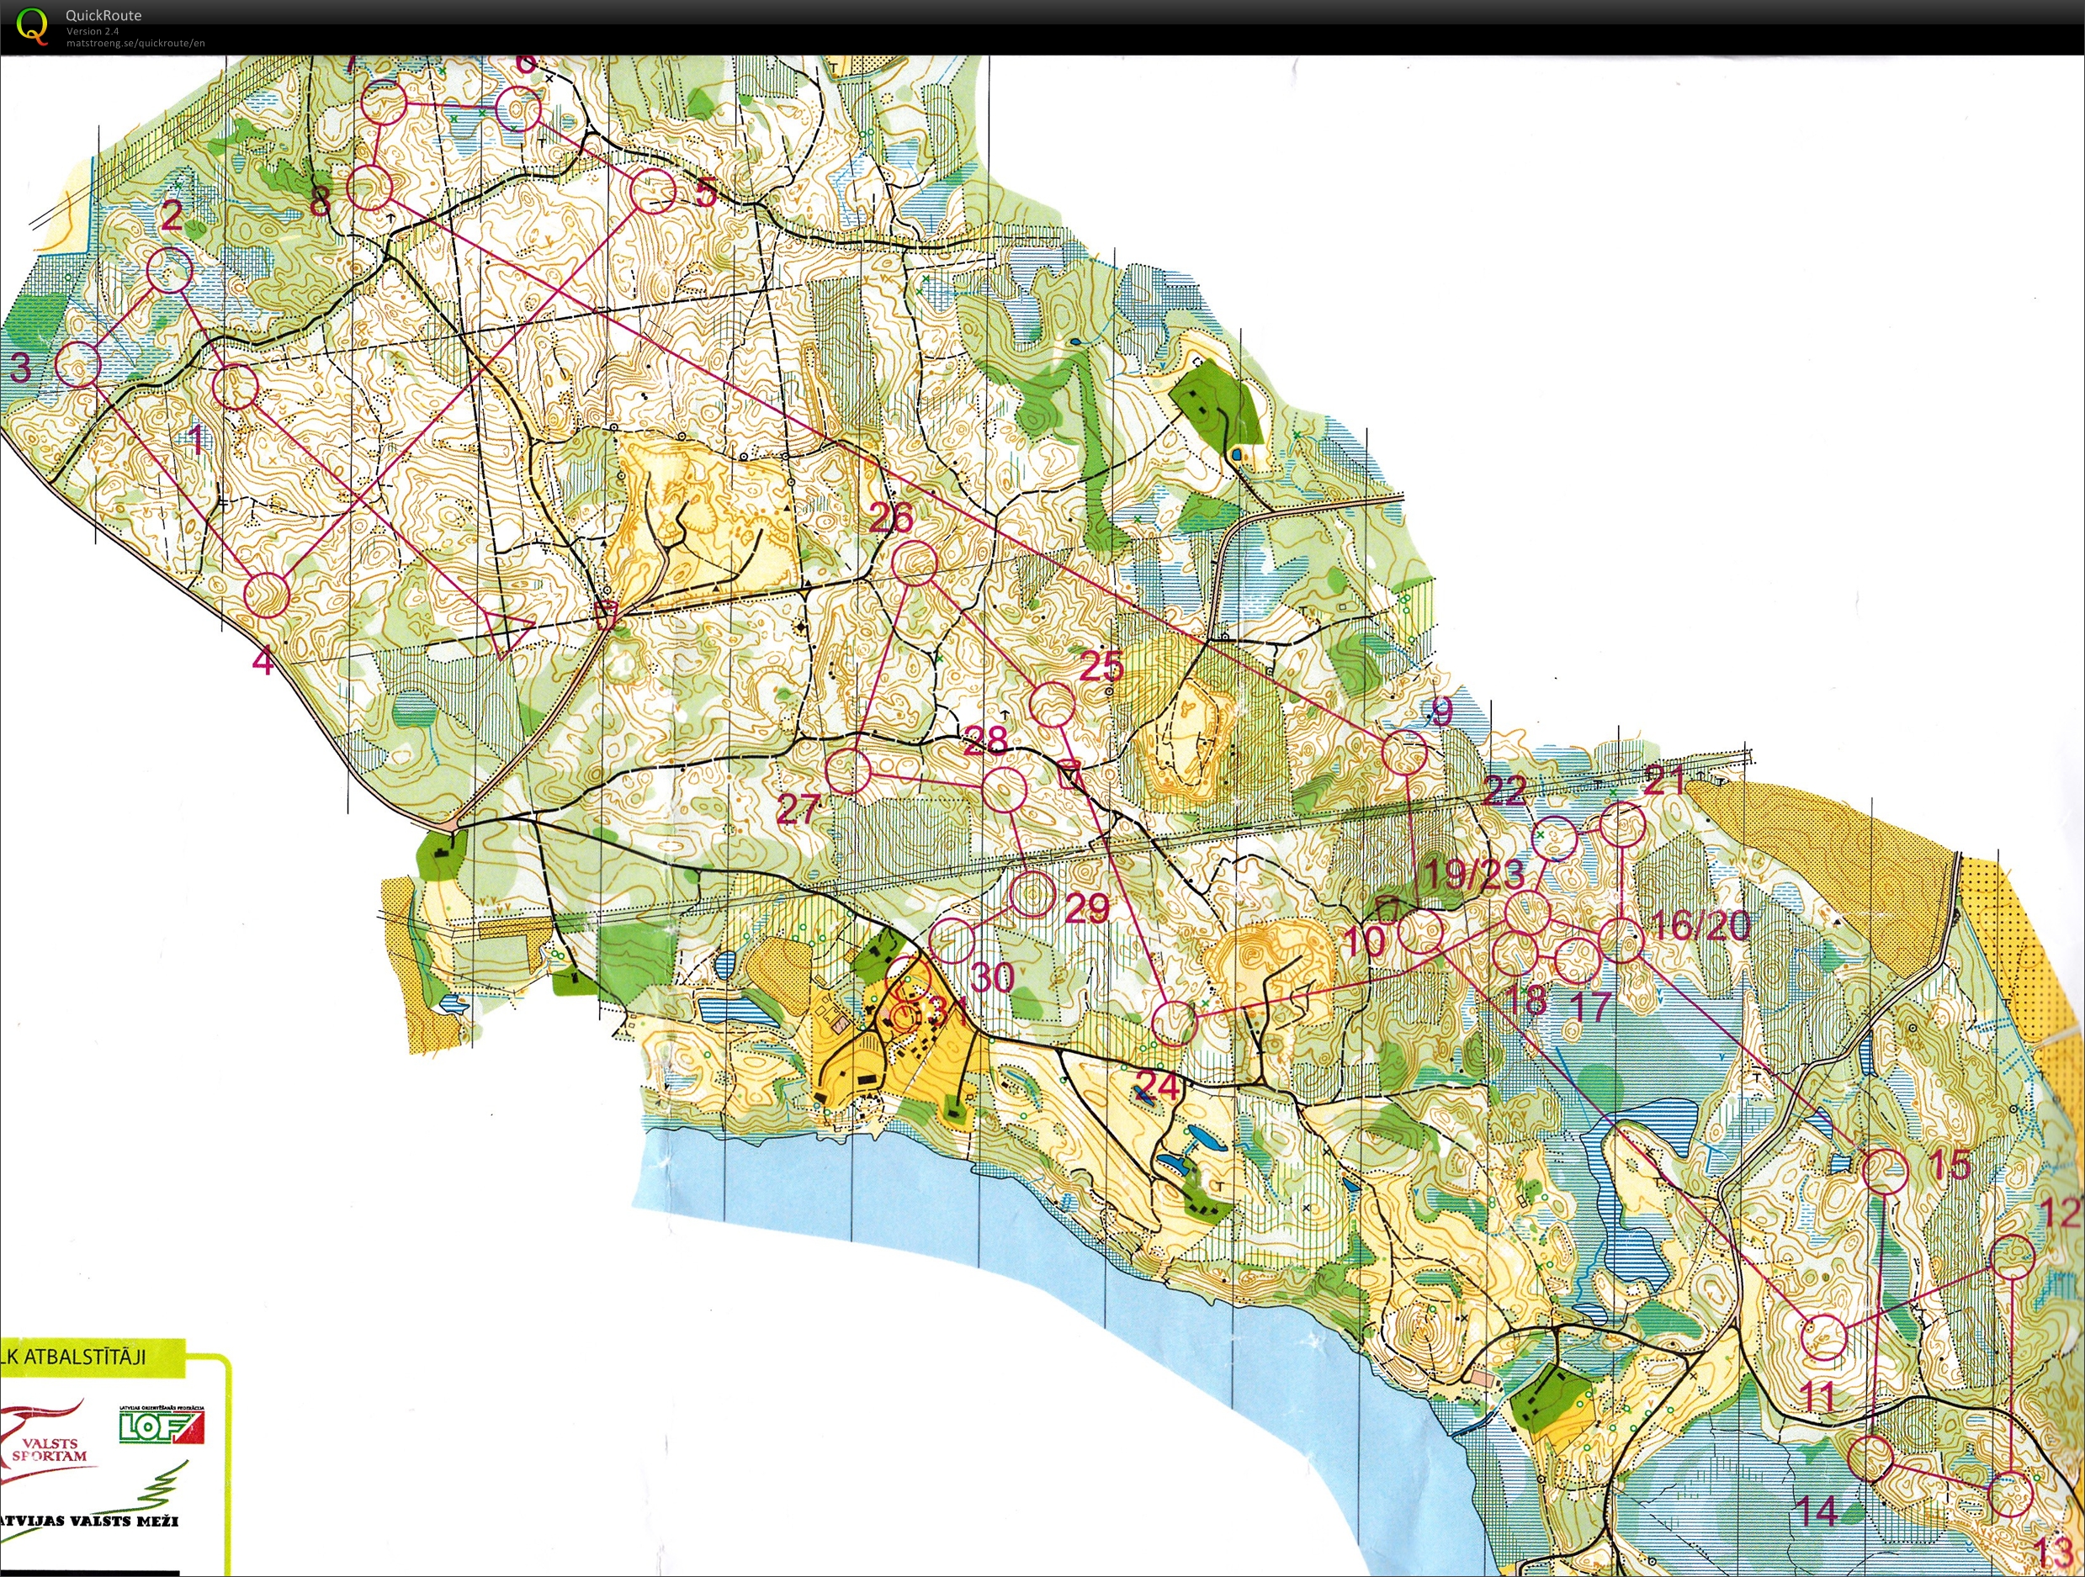Click the Version 2.4 label
2085x1577 pixels.
point(93,31)
